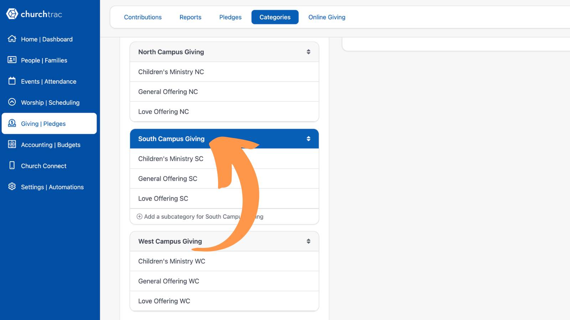Click the Accounting Budgets grid icon
The height and width of the screenshot is (320, 570).
(x=12, y=144)
